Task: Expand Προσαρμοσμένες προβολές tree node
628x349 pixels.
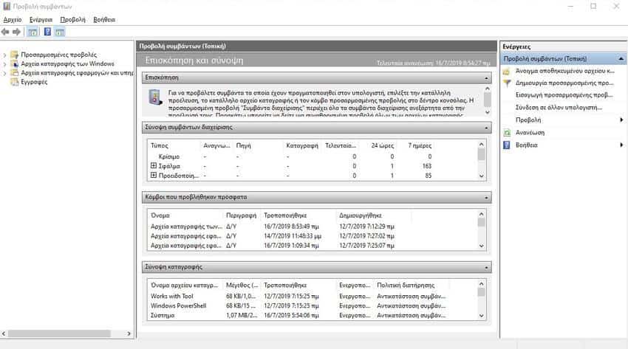Action: [x=4, y=55]
